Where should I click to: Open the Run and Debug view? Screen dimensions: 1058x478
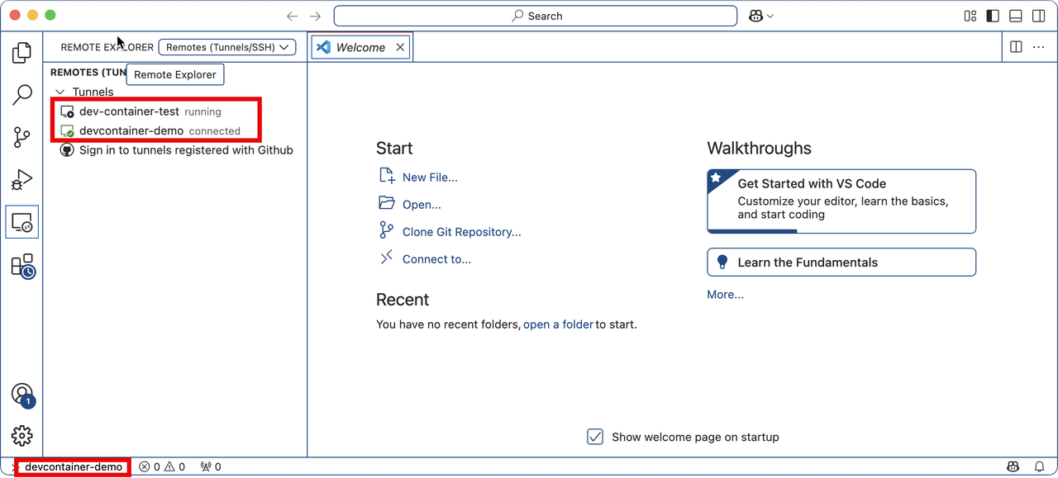(22, 180)
